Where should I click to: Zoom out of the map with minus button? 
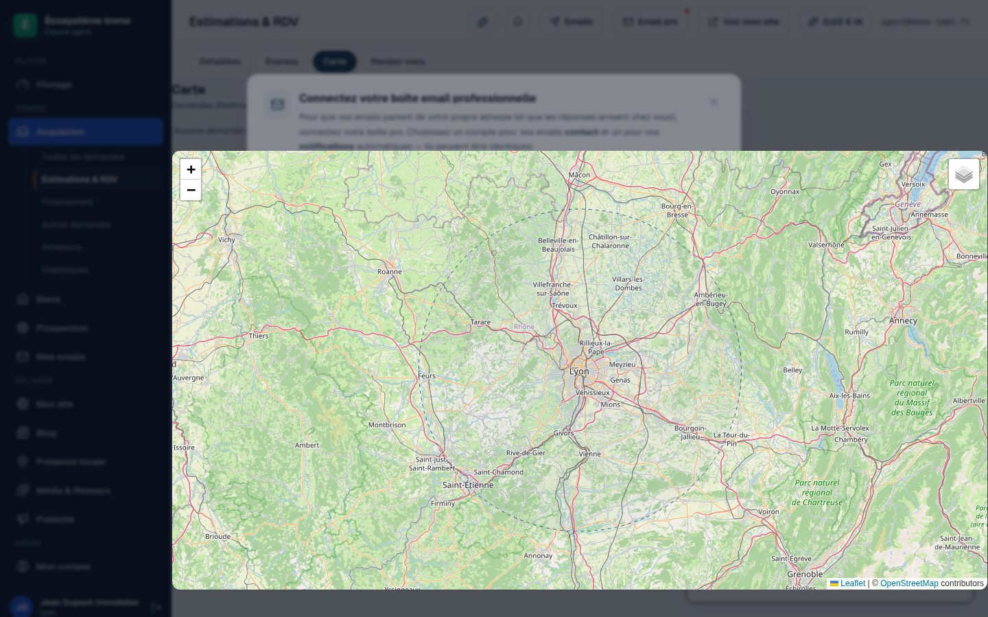(191, 190)
